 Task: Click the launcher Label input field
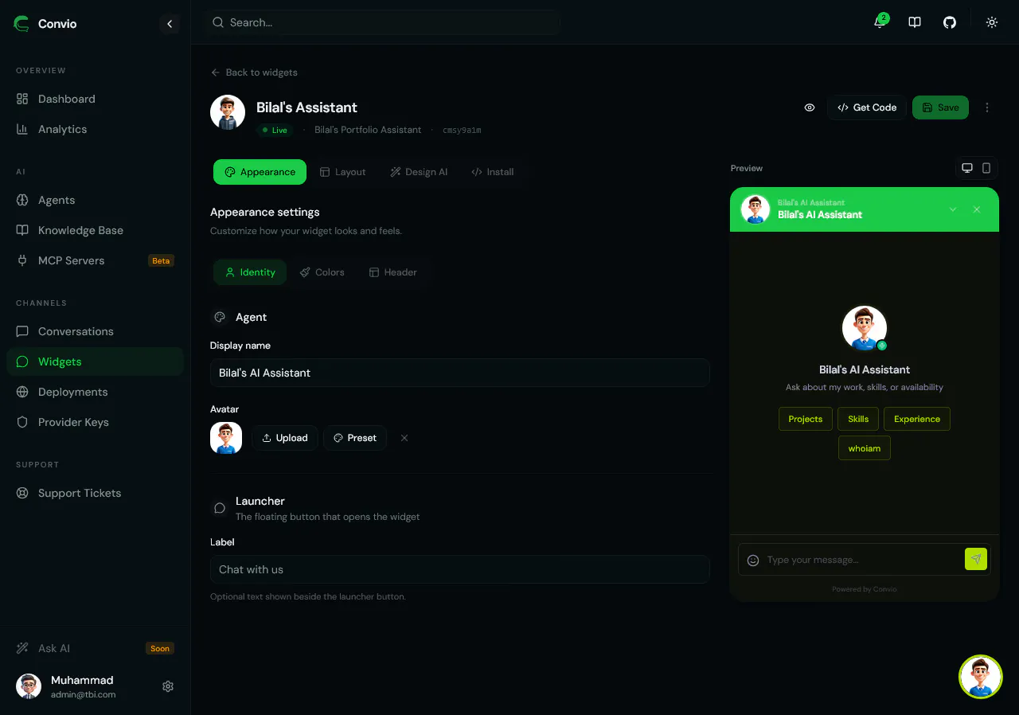[x=460, y=569]
